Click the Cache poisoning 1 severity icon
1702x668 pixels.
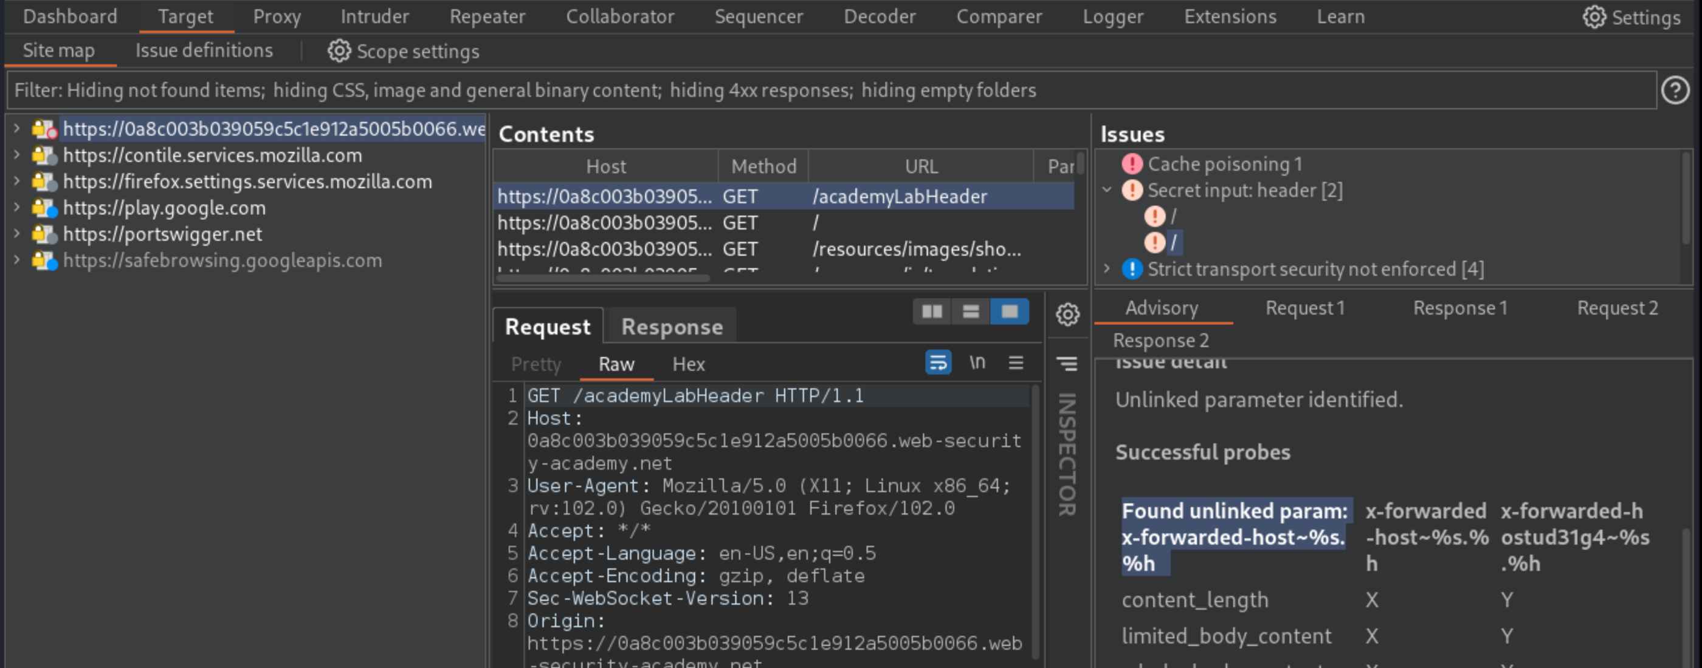tap(1132, 164)
